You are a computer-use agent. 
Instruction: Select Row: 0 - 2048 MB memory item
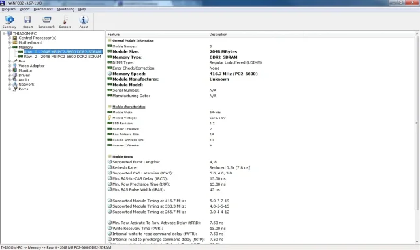point(63,52)
